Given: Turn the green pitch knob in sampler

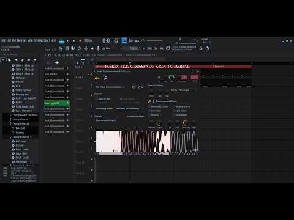Looking at the screenshot, I should coord(171,78).
